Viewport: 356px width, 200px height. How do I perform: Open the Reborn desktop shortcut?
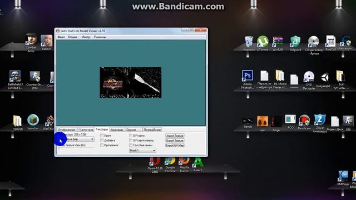(x=47, y=42)
